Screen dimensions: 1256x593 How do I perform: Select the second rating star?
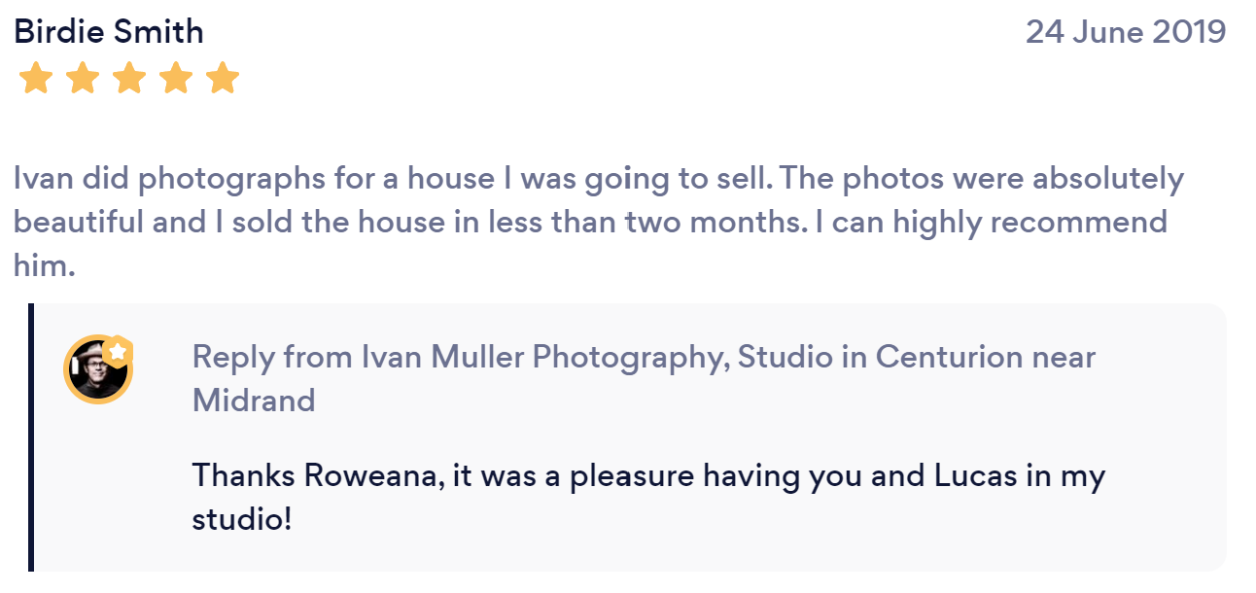click(x=83, y=79)
